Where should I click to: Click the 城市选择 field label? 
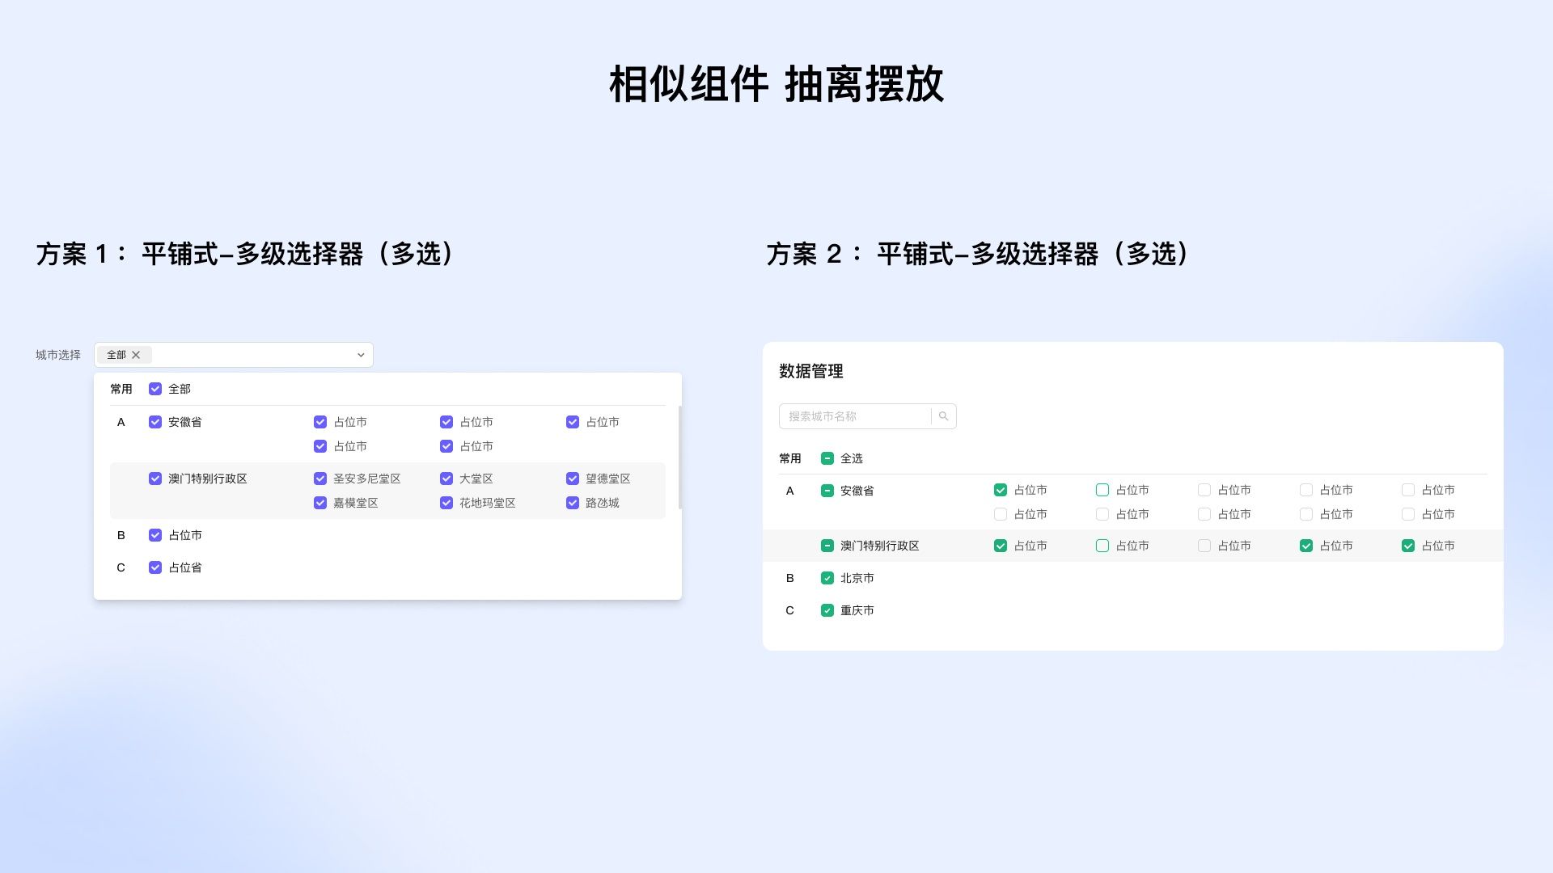point(58,355)
